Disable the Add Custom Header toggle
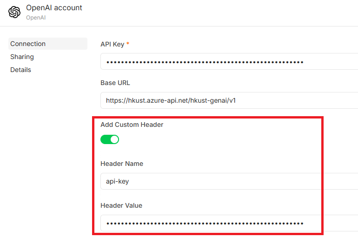Screen dimensions: 358x237 click(x=110, y=139)
